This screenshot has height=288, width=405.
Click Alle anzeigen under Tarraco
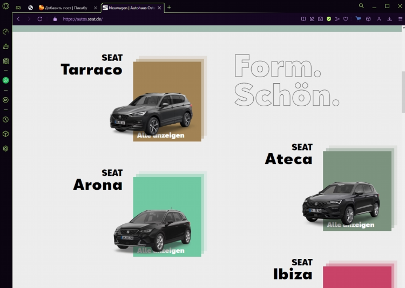click(x=161, y=135)
